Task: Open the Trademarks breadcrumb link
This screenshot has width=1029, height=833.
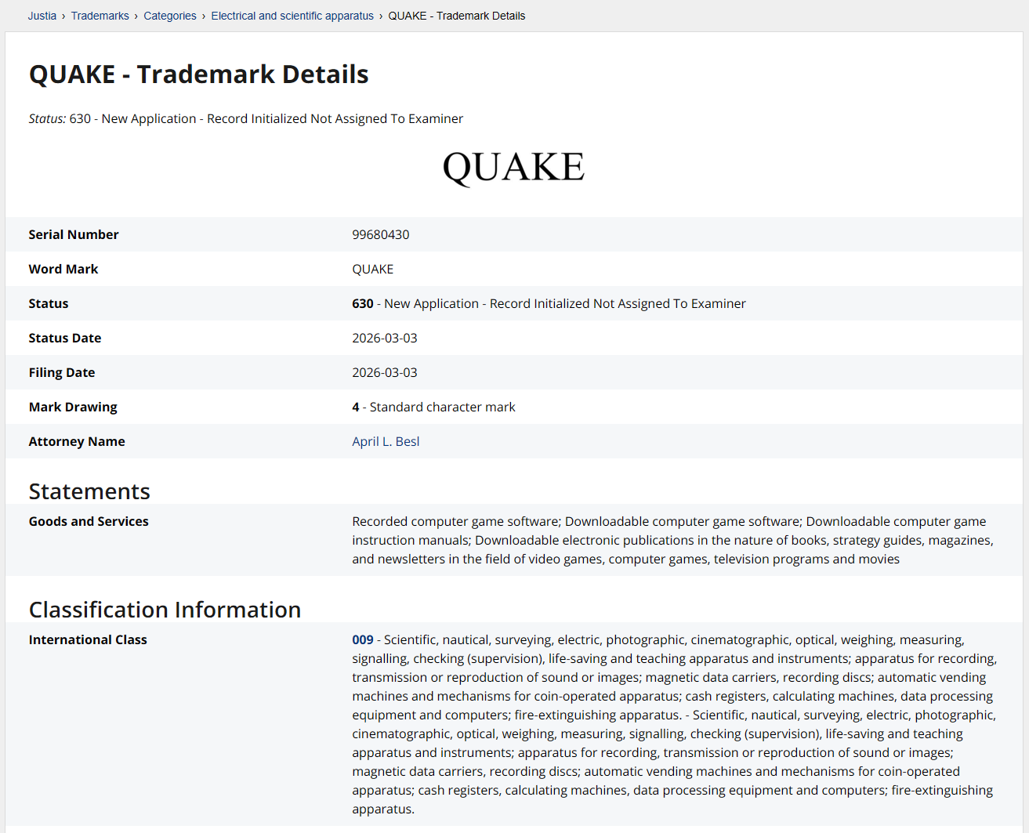Action: pyautogui.click(x=100, y=16)
